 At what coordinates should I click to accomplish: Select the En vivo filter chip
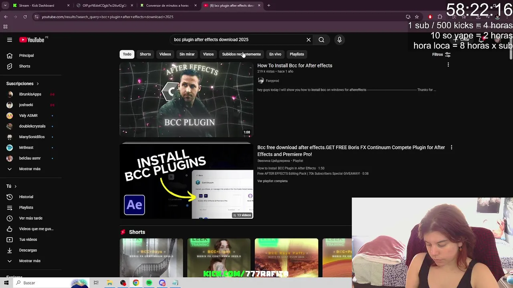tap(275, 54)
